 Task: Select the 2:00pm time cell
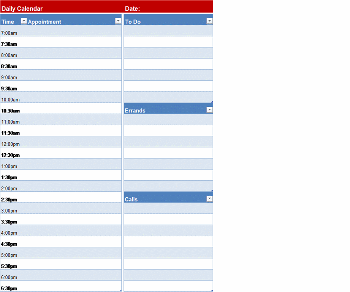(x=14, y=186)
